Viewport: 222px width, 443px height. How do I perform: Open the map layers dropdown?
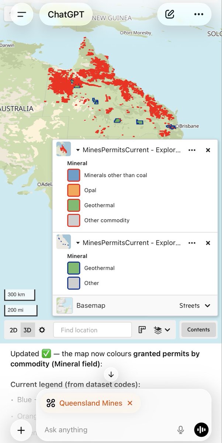click(x=162, y=330)
